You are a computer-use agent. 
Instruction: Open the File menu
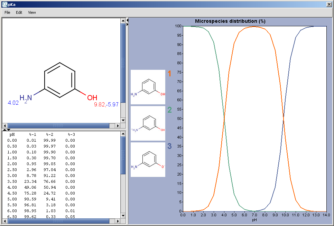[x=7, y=12]
